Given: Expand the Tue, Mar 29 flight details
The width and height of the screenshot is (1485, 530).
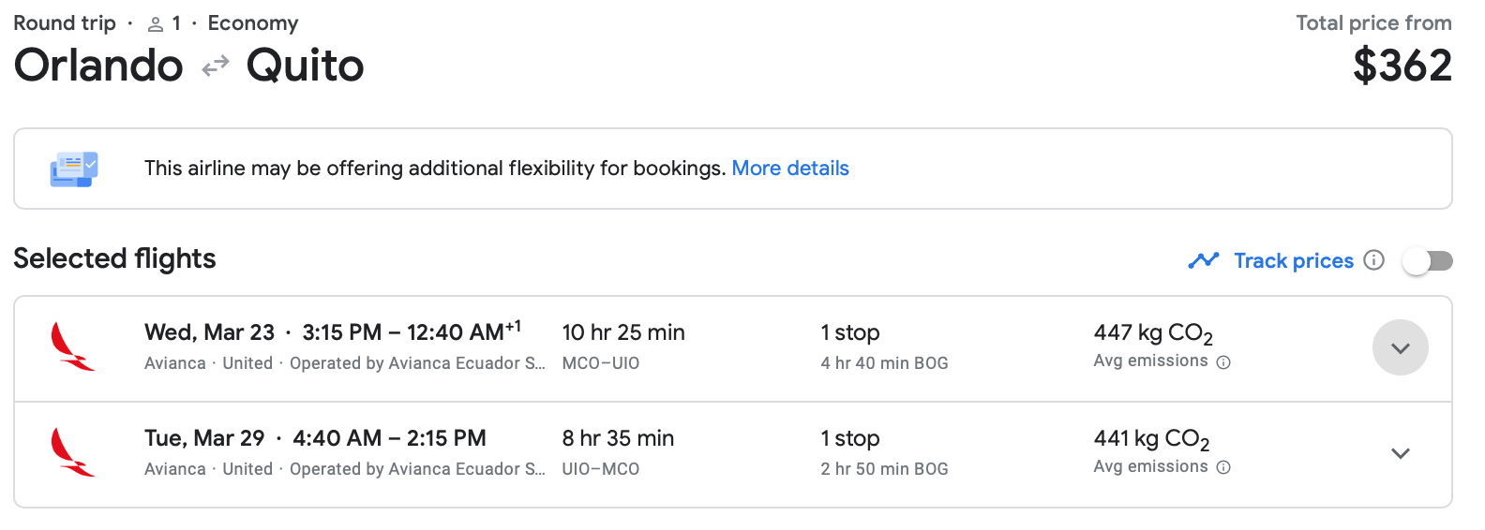Looking at the screenshot, I should coord(1400,454).
